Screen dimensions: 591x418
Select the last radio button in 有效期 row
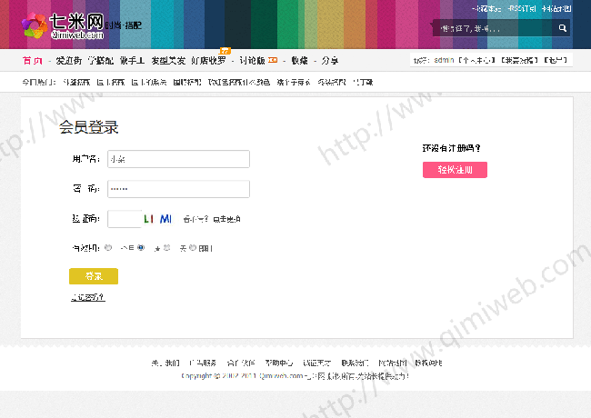tap(193, 247)
